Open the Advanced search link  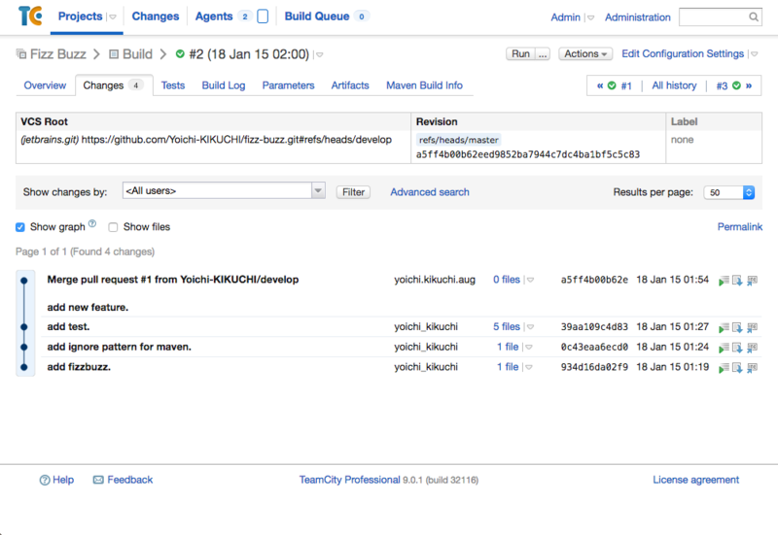click(x=430, y=191)
